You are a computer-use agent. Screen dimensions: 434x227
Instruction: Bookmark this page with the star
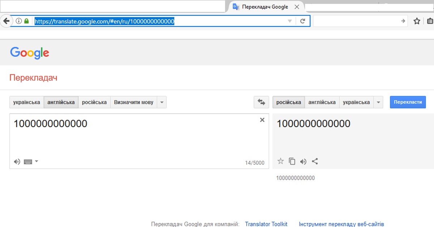[x=417, y=21]
